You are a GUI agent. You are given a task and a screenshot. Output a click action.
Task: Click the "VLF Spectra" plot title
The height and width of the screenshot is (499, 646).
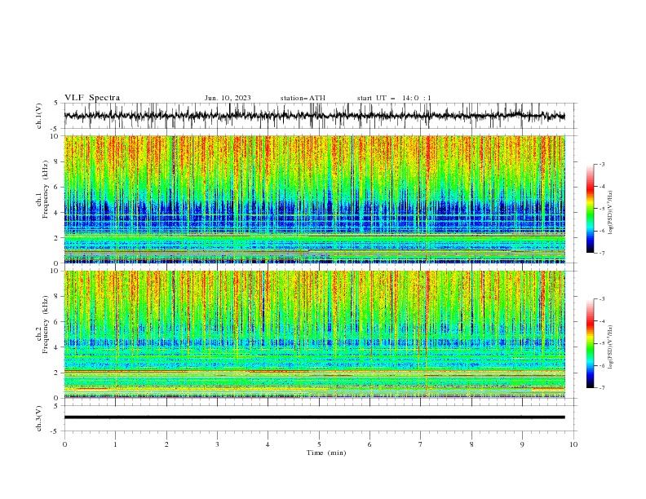[x=92, y=98]
